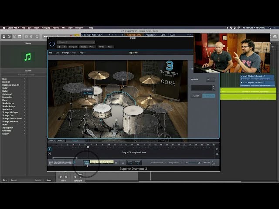
Task: Mute the Inst 9 channel strip
Action: pyautogui.click(x=61, y=177)
